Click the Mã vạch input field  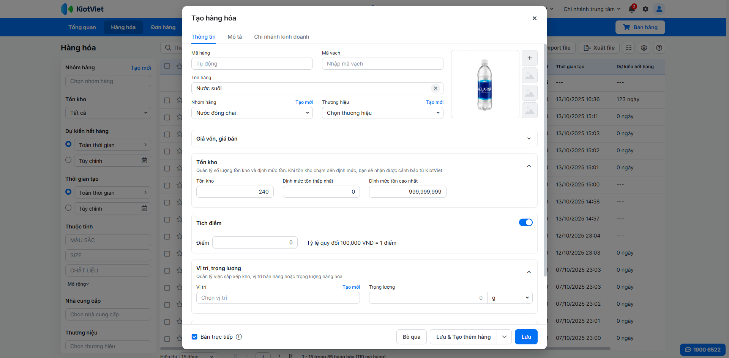click(382, 64)
